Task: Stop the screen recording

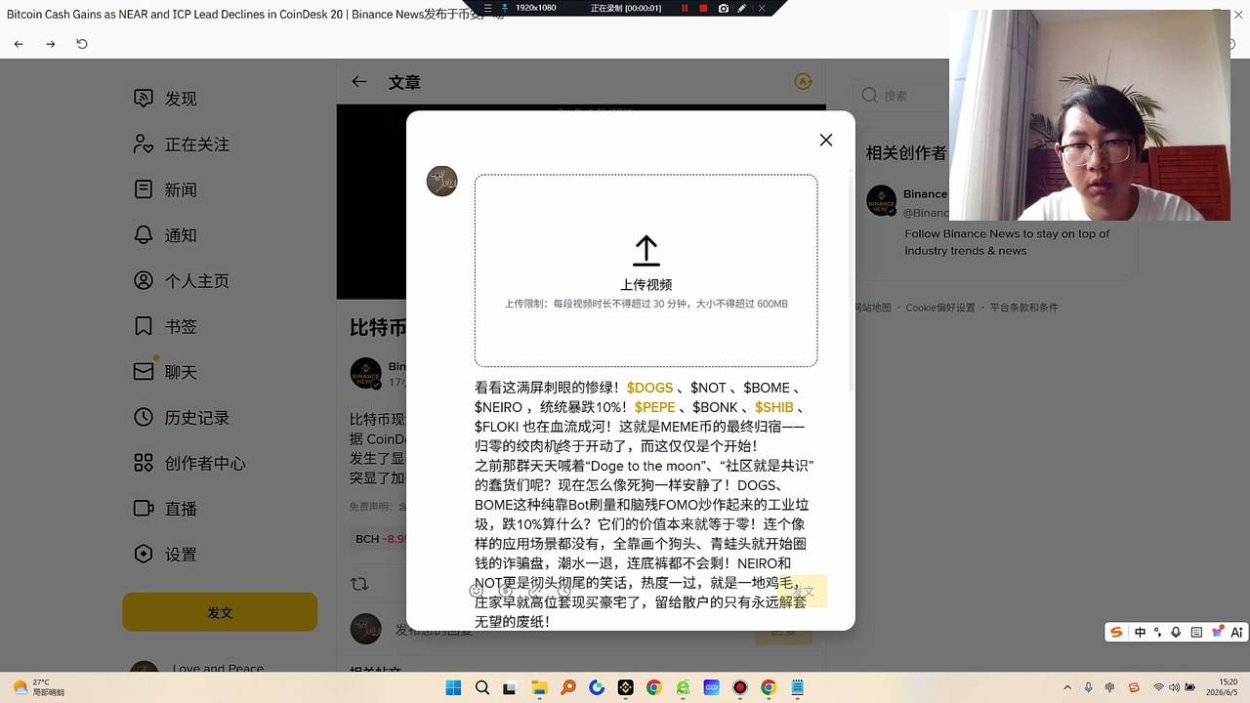Action: (703, 8)
